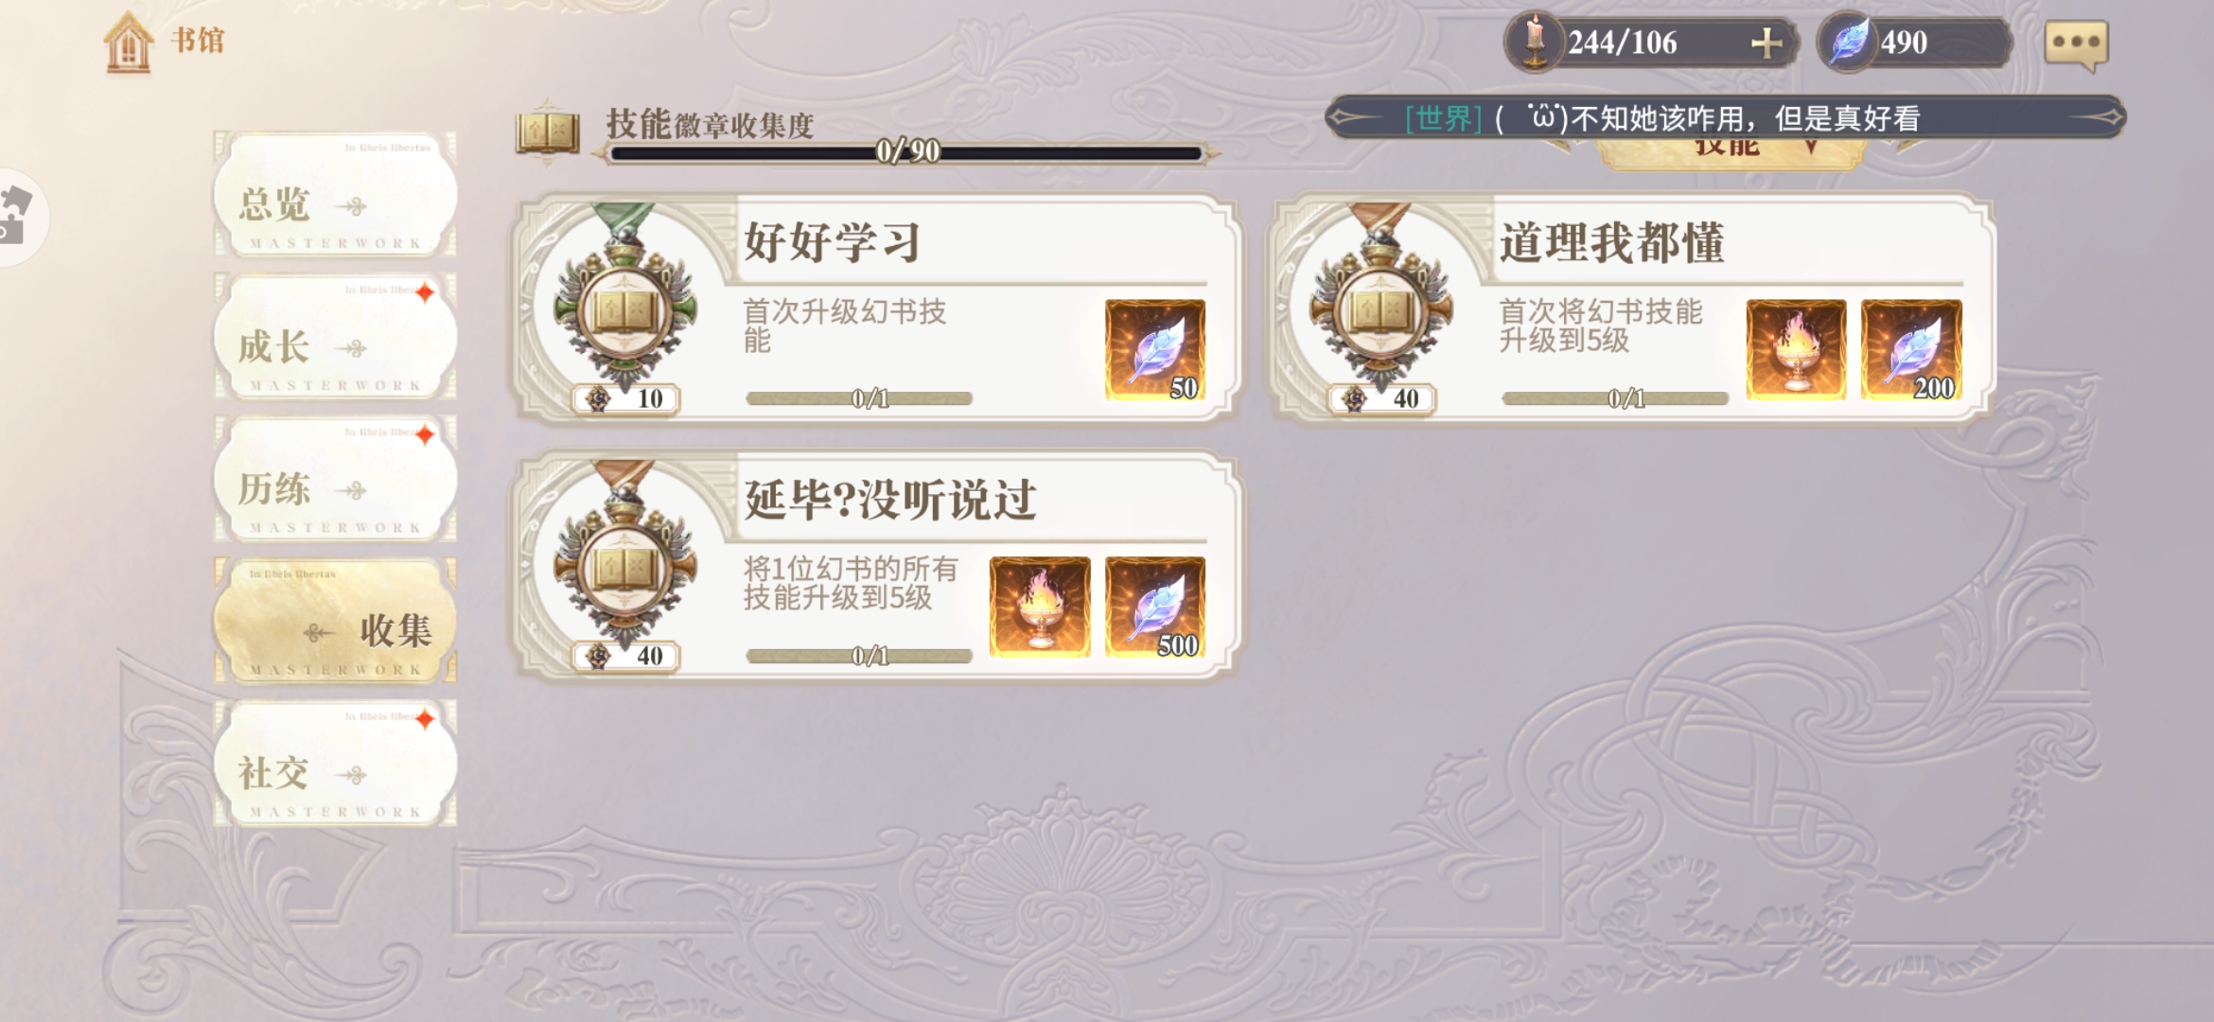Switch to the 总览 tab

(x=335, y=194)
